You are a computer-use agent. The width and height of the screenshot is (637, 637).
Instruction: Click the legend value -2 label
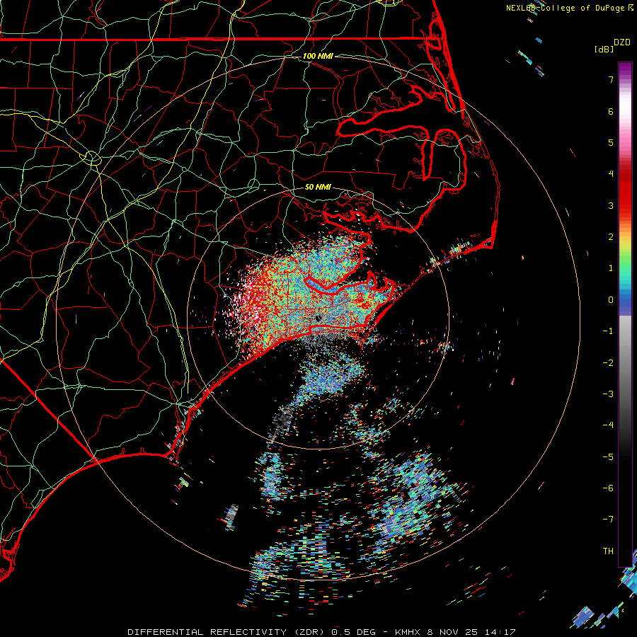(x=608, y=363)
